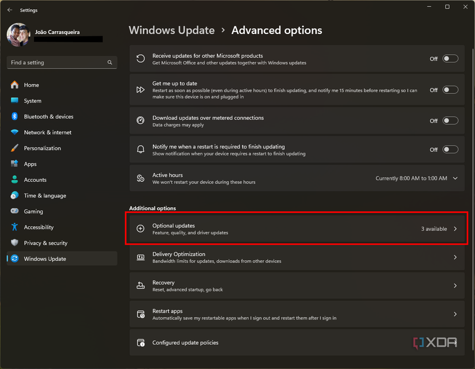Click the fast-forward icon beside Get me up to date
Image resolution: width=475 pixels, height=369 pixels.
tap(140, 90)
